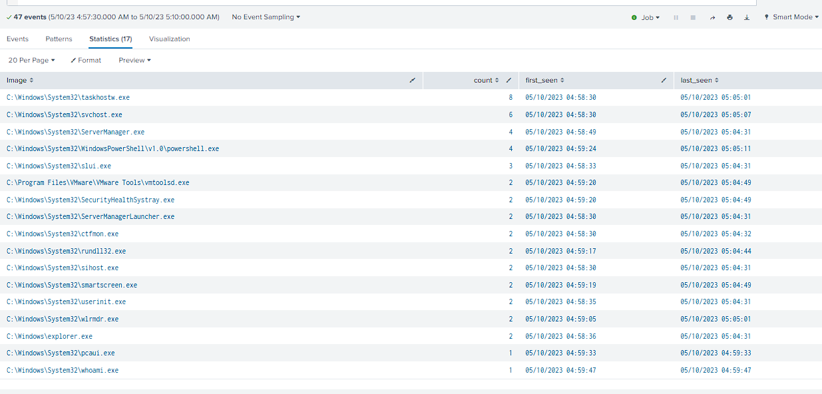
Task: Click pencil icon in Image column header
Action: [x=413, y=81]
